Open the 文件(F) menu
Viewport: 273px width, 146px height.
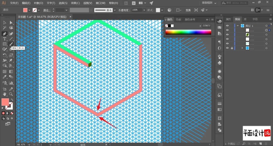pyautogui.click(x=14, y=3)
